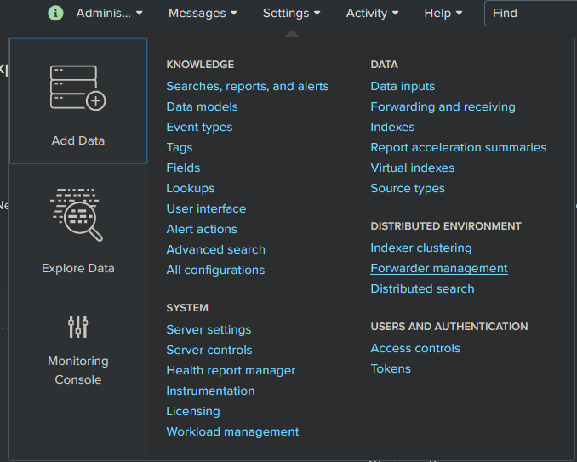Click the Add Data label

pyautogui.click(x=78, y=140)
